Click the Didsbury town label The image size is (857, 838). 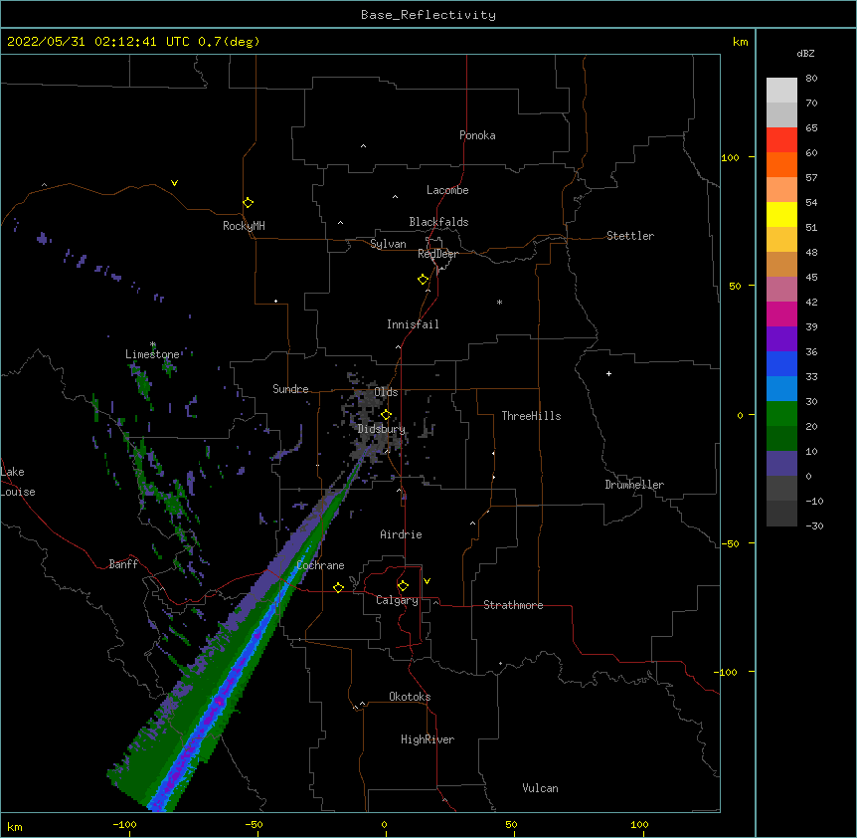[x=382, y=429]
